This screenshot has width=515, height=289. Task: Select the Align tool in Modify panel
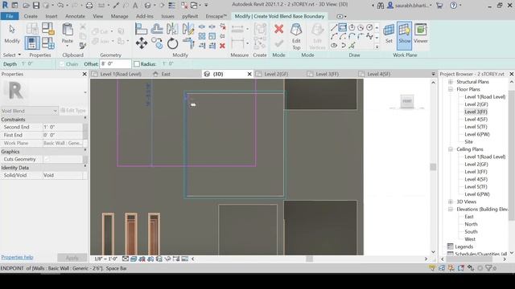[x=141, y=29]
